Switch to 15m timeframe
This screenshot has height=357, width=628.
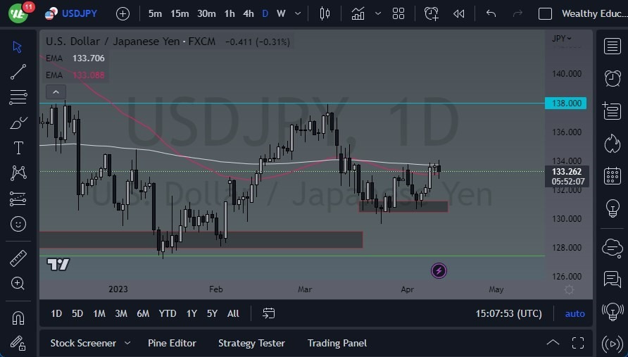coord(180,13)
